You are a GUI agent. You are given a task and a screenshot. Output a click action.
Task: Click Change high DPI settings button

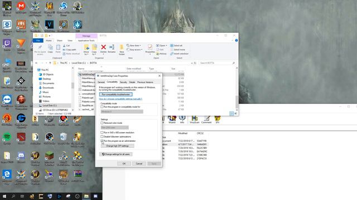point(118,146)
